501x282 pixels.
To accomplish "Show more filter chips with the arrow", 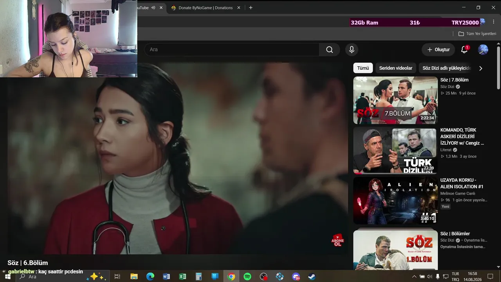I will pos(481,68).
